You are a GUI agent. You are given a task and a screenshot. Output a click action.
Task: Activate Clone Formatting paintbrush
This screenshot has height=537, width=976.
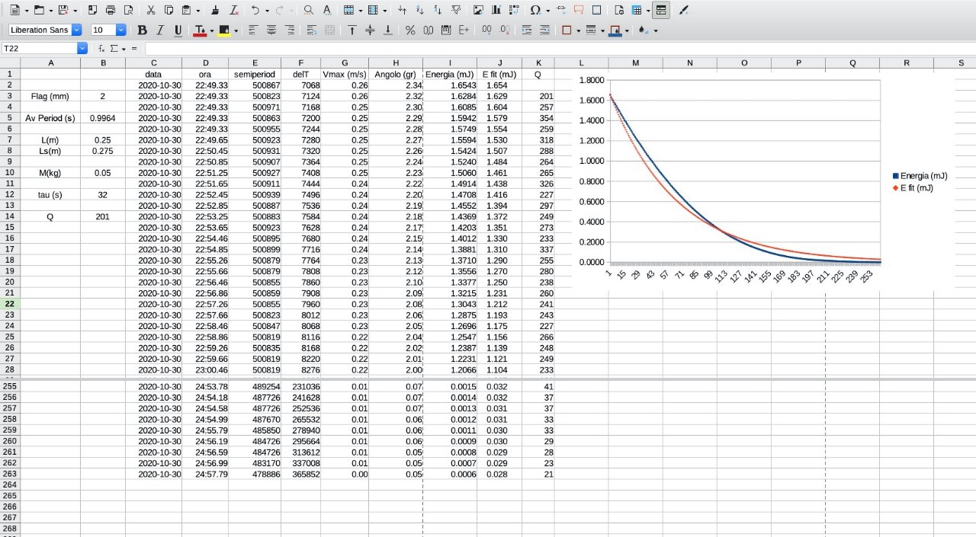[215, 11]
